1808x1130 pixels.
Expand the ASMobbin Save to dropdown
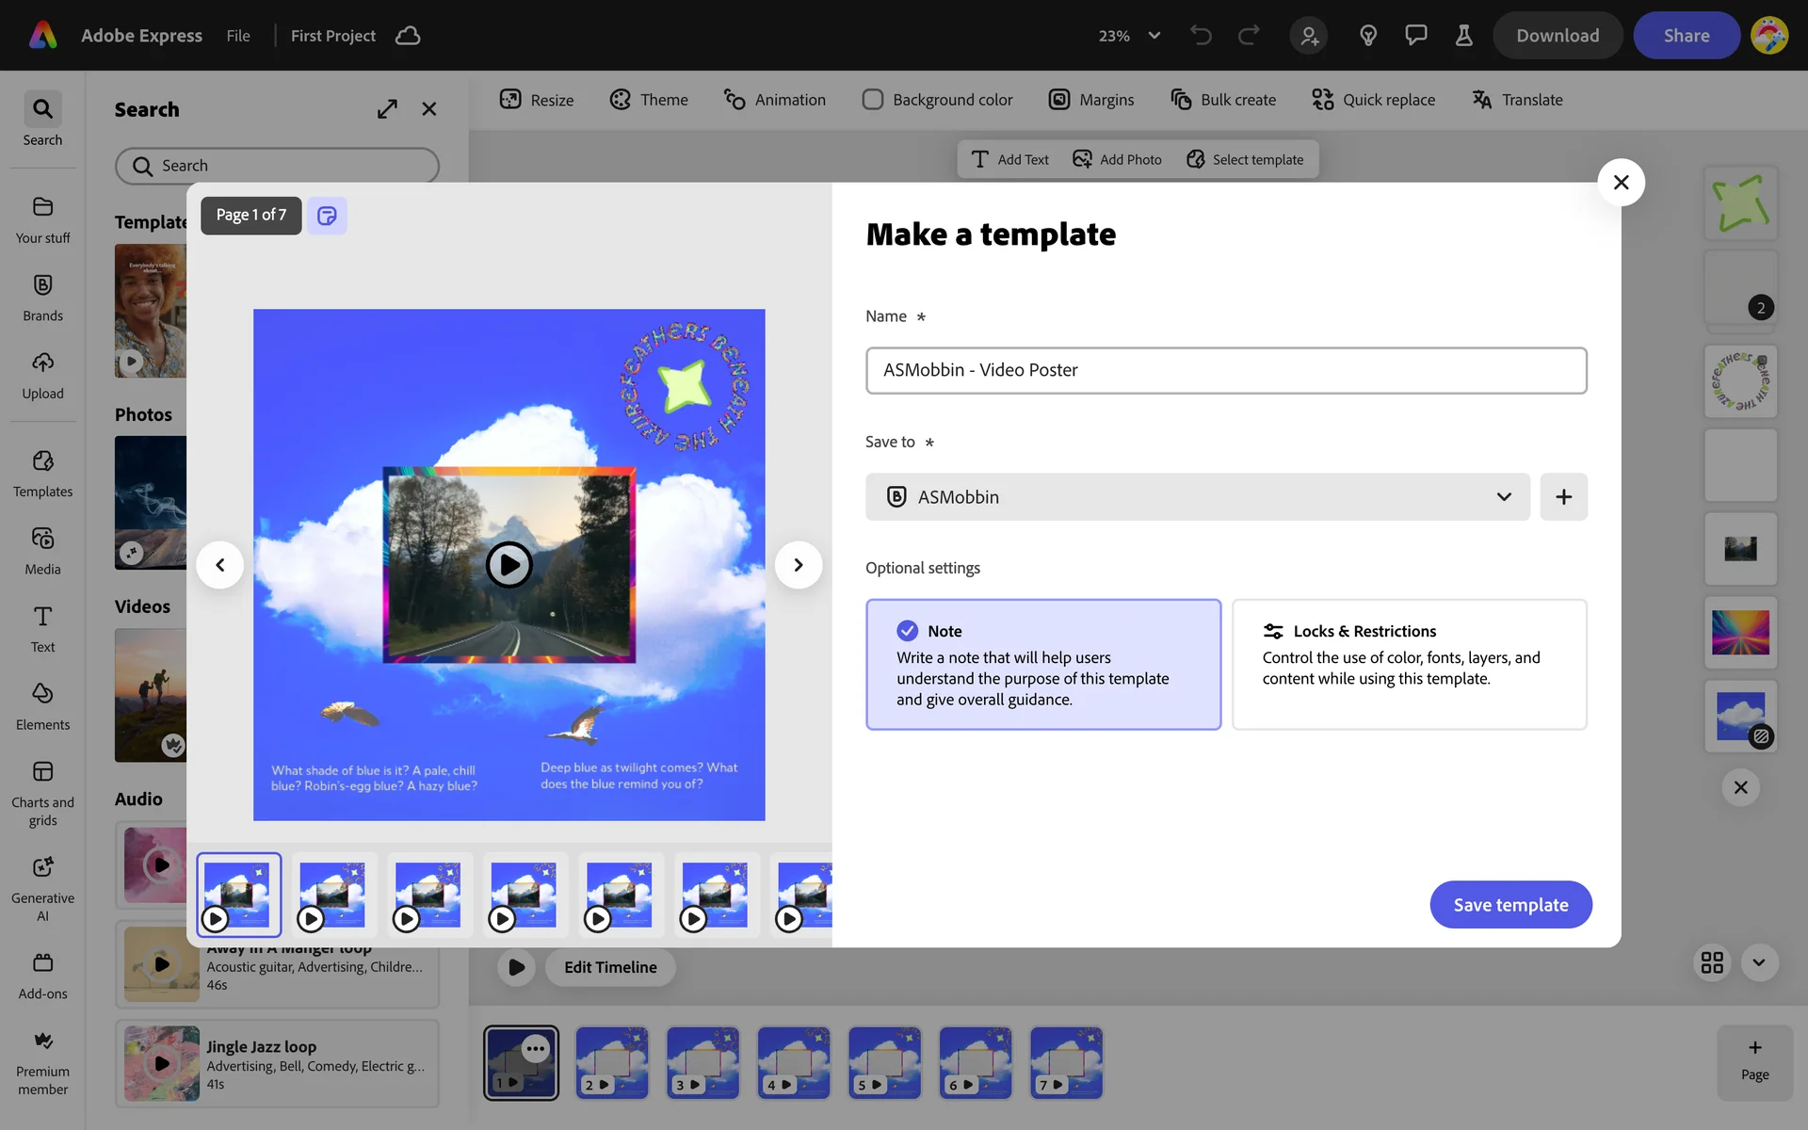point(1197,496)
